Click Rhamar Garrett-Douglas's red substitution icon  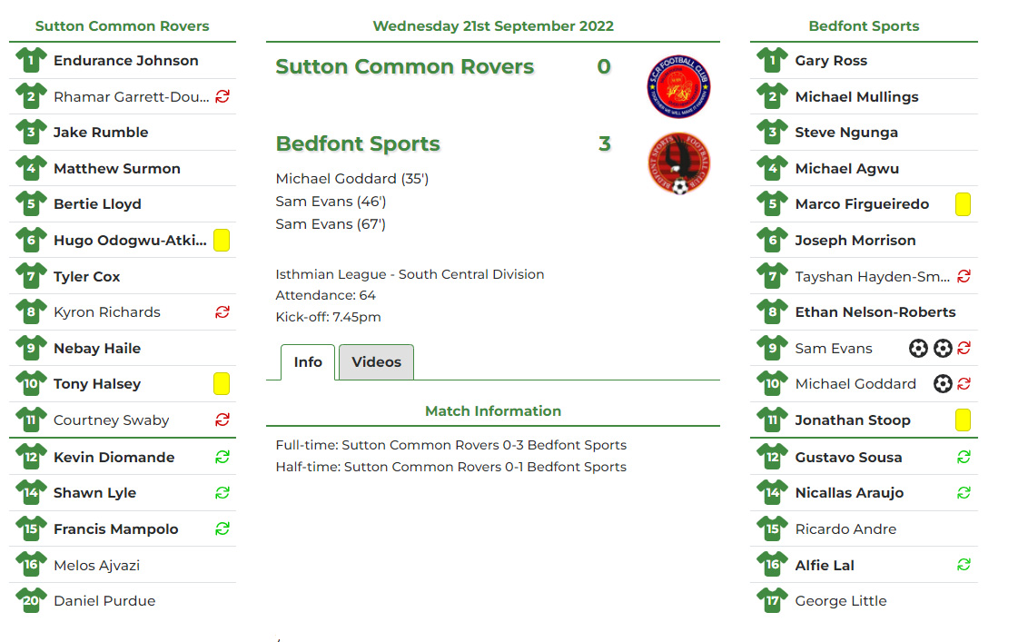coord(222,96)
